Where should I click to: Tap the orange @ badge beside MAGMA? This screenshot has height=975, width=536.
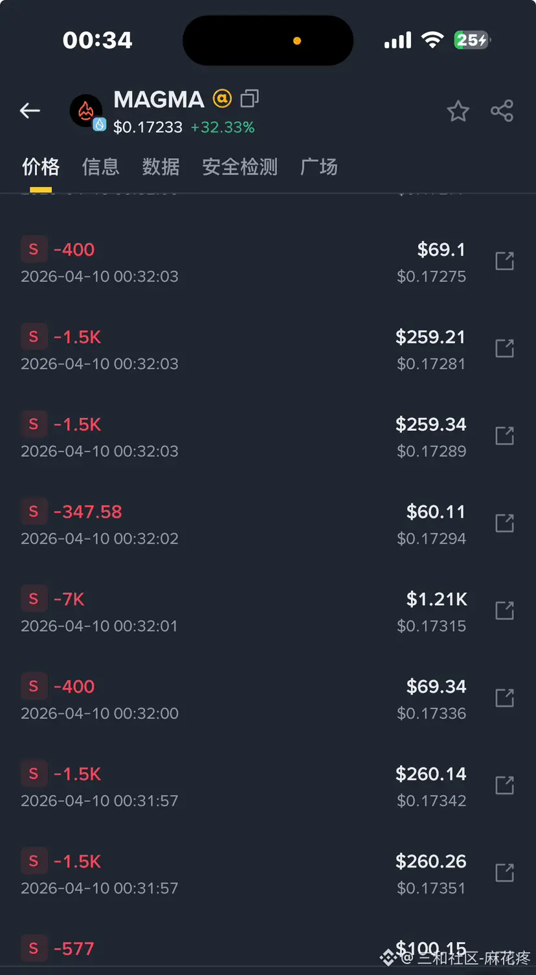point(222,98)
